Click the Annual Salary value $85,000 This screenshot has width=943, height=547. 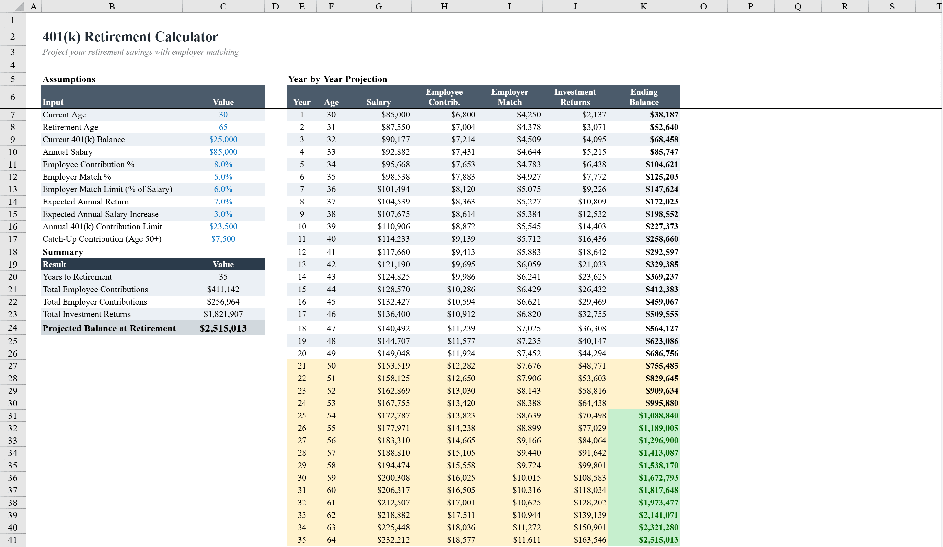pos(223,152)
